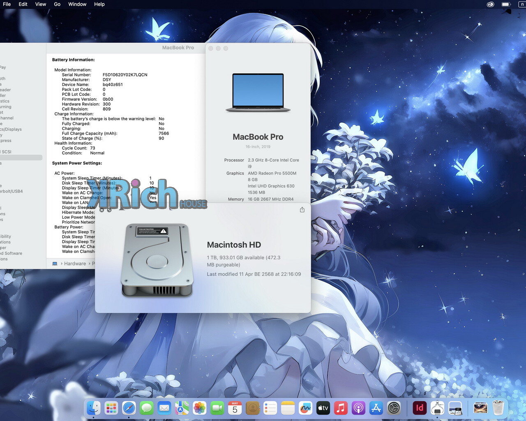Viewport: 526px width, 421px height.
Task: Select the SCSI sidebar entry
Action: click(x=6, y=152)
